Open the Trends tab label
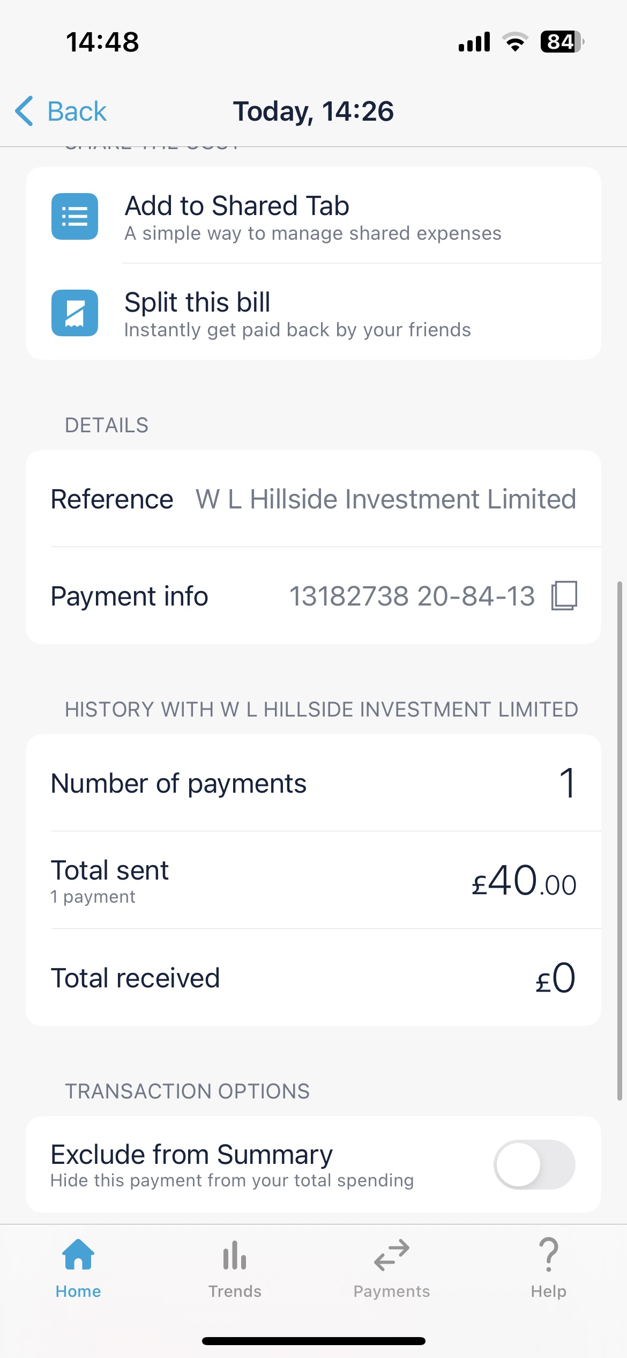Viewport: 627px width, 1358px height. pos(235,1291)
